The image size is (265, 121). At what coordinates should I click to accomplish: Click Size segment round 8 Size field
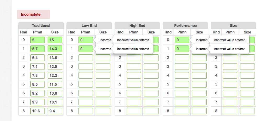(x=247, y=111)
